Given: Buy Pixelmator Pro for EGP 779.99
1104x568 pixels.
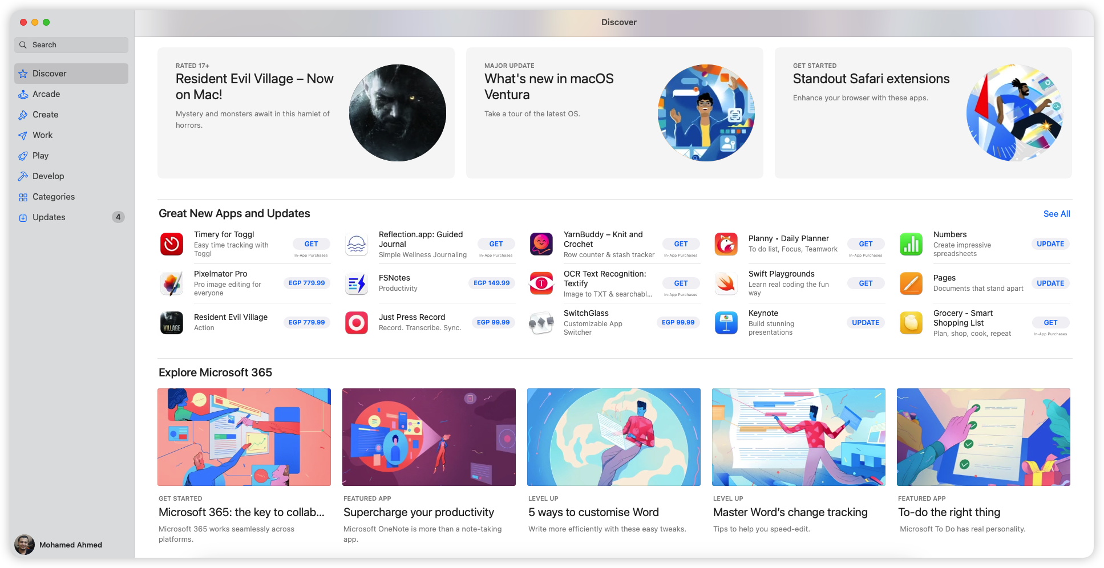Looking at the screenshot, I should coord(307,283).
